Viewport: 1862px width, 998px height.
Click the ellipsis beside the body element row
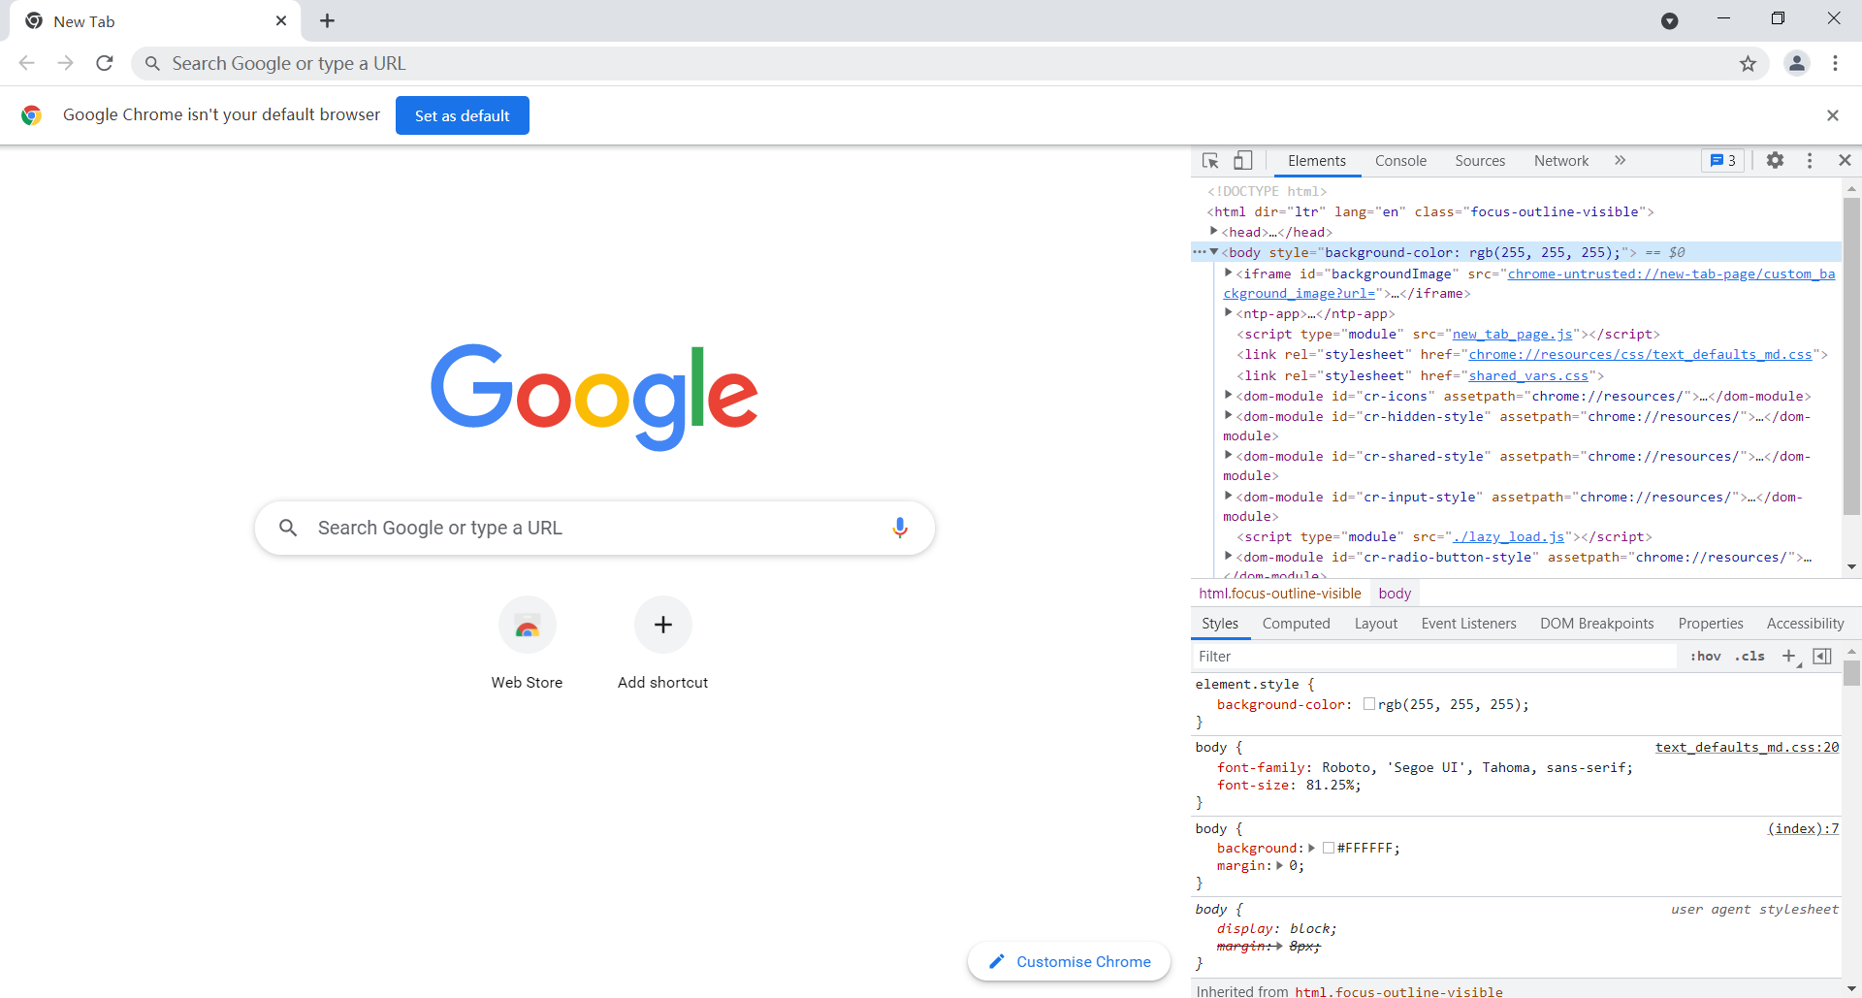(1200, 252)
